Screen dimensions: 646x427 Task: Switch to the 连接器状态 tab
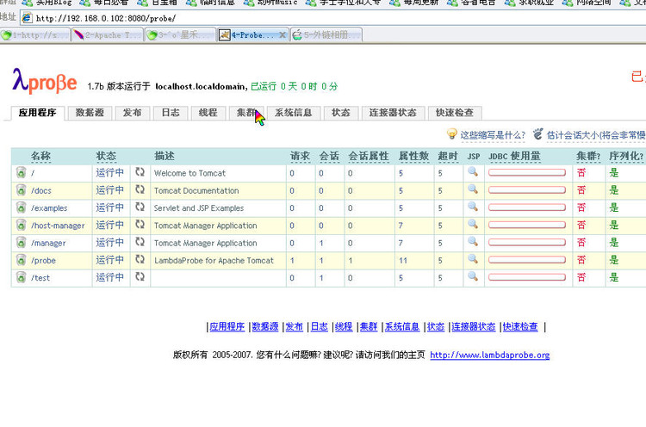click(x=393, y=113)
